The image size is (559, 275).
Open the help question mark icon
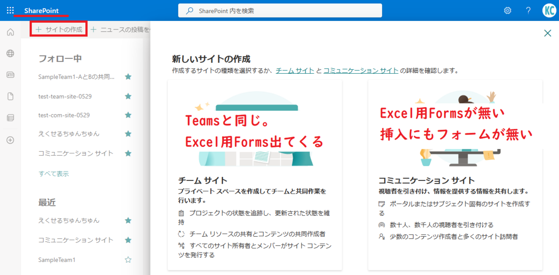[x=528, y=11]
